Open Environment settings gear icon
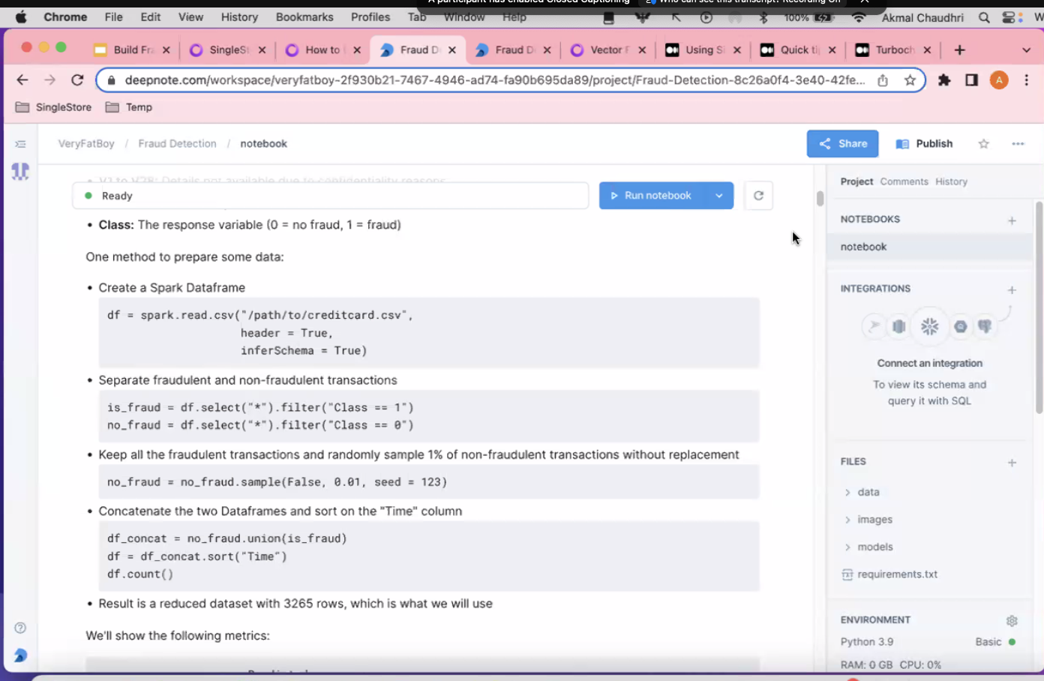1044x681 pixels. coord(1012,621)
